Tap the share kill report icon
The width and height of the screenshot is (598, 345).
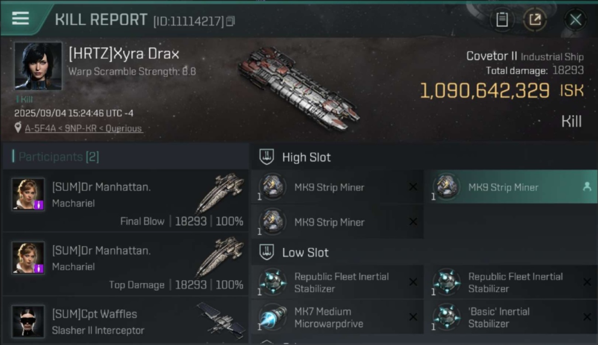click(535, 20)
